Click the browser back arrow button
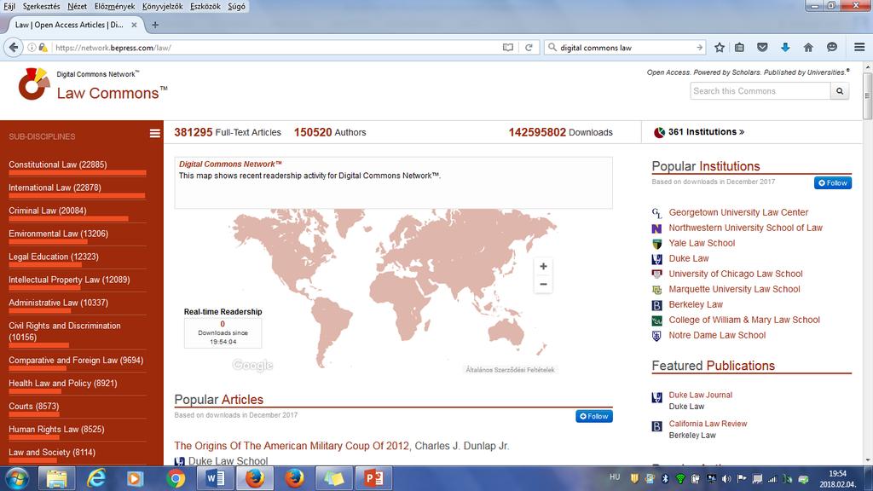The image size is (873, 491). 14,48
